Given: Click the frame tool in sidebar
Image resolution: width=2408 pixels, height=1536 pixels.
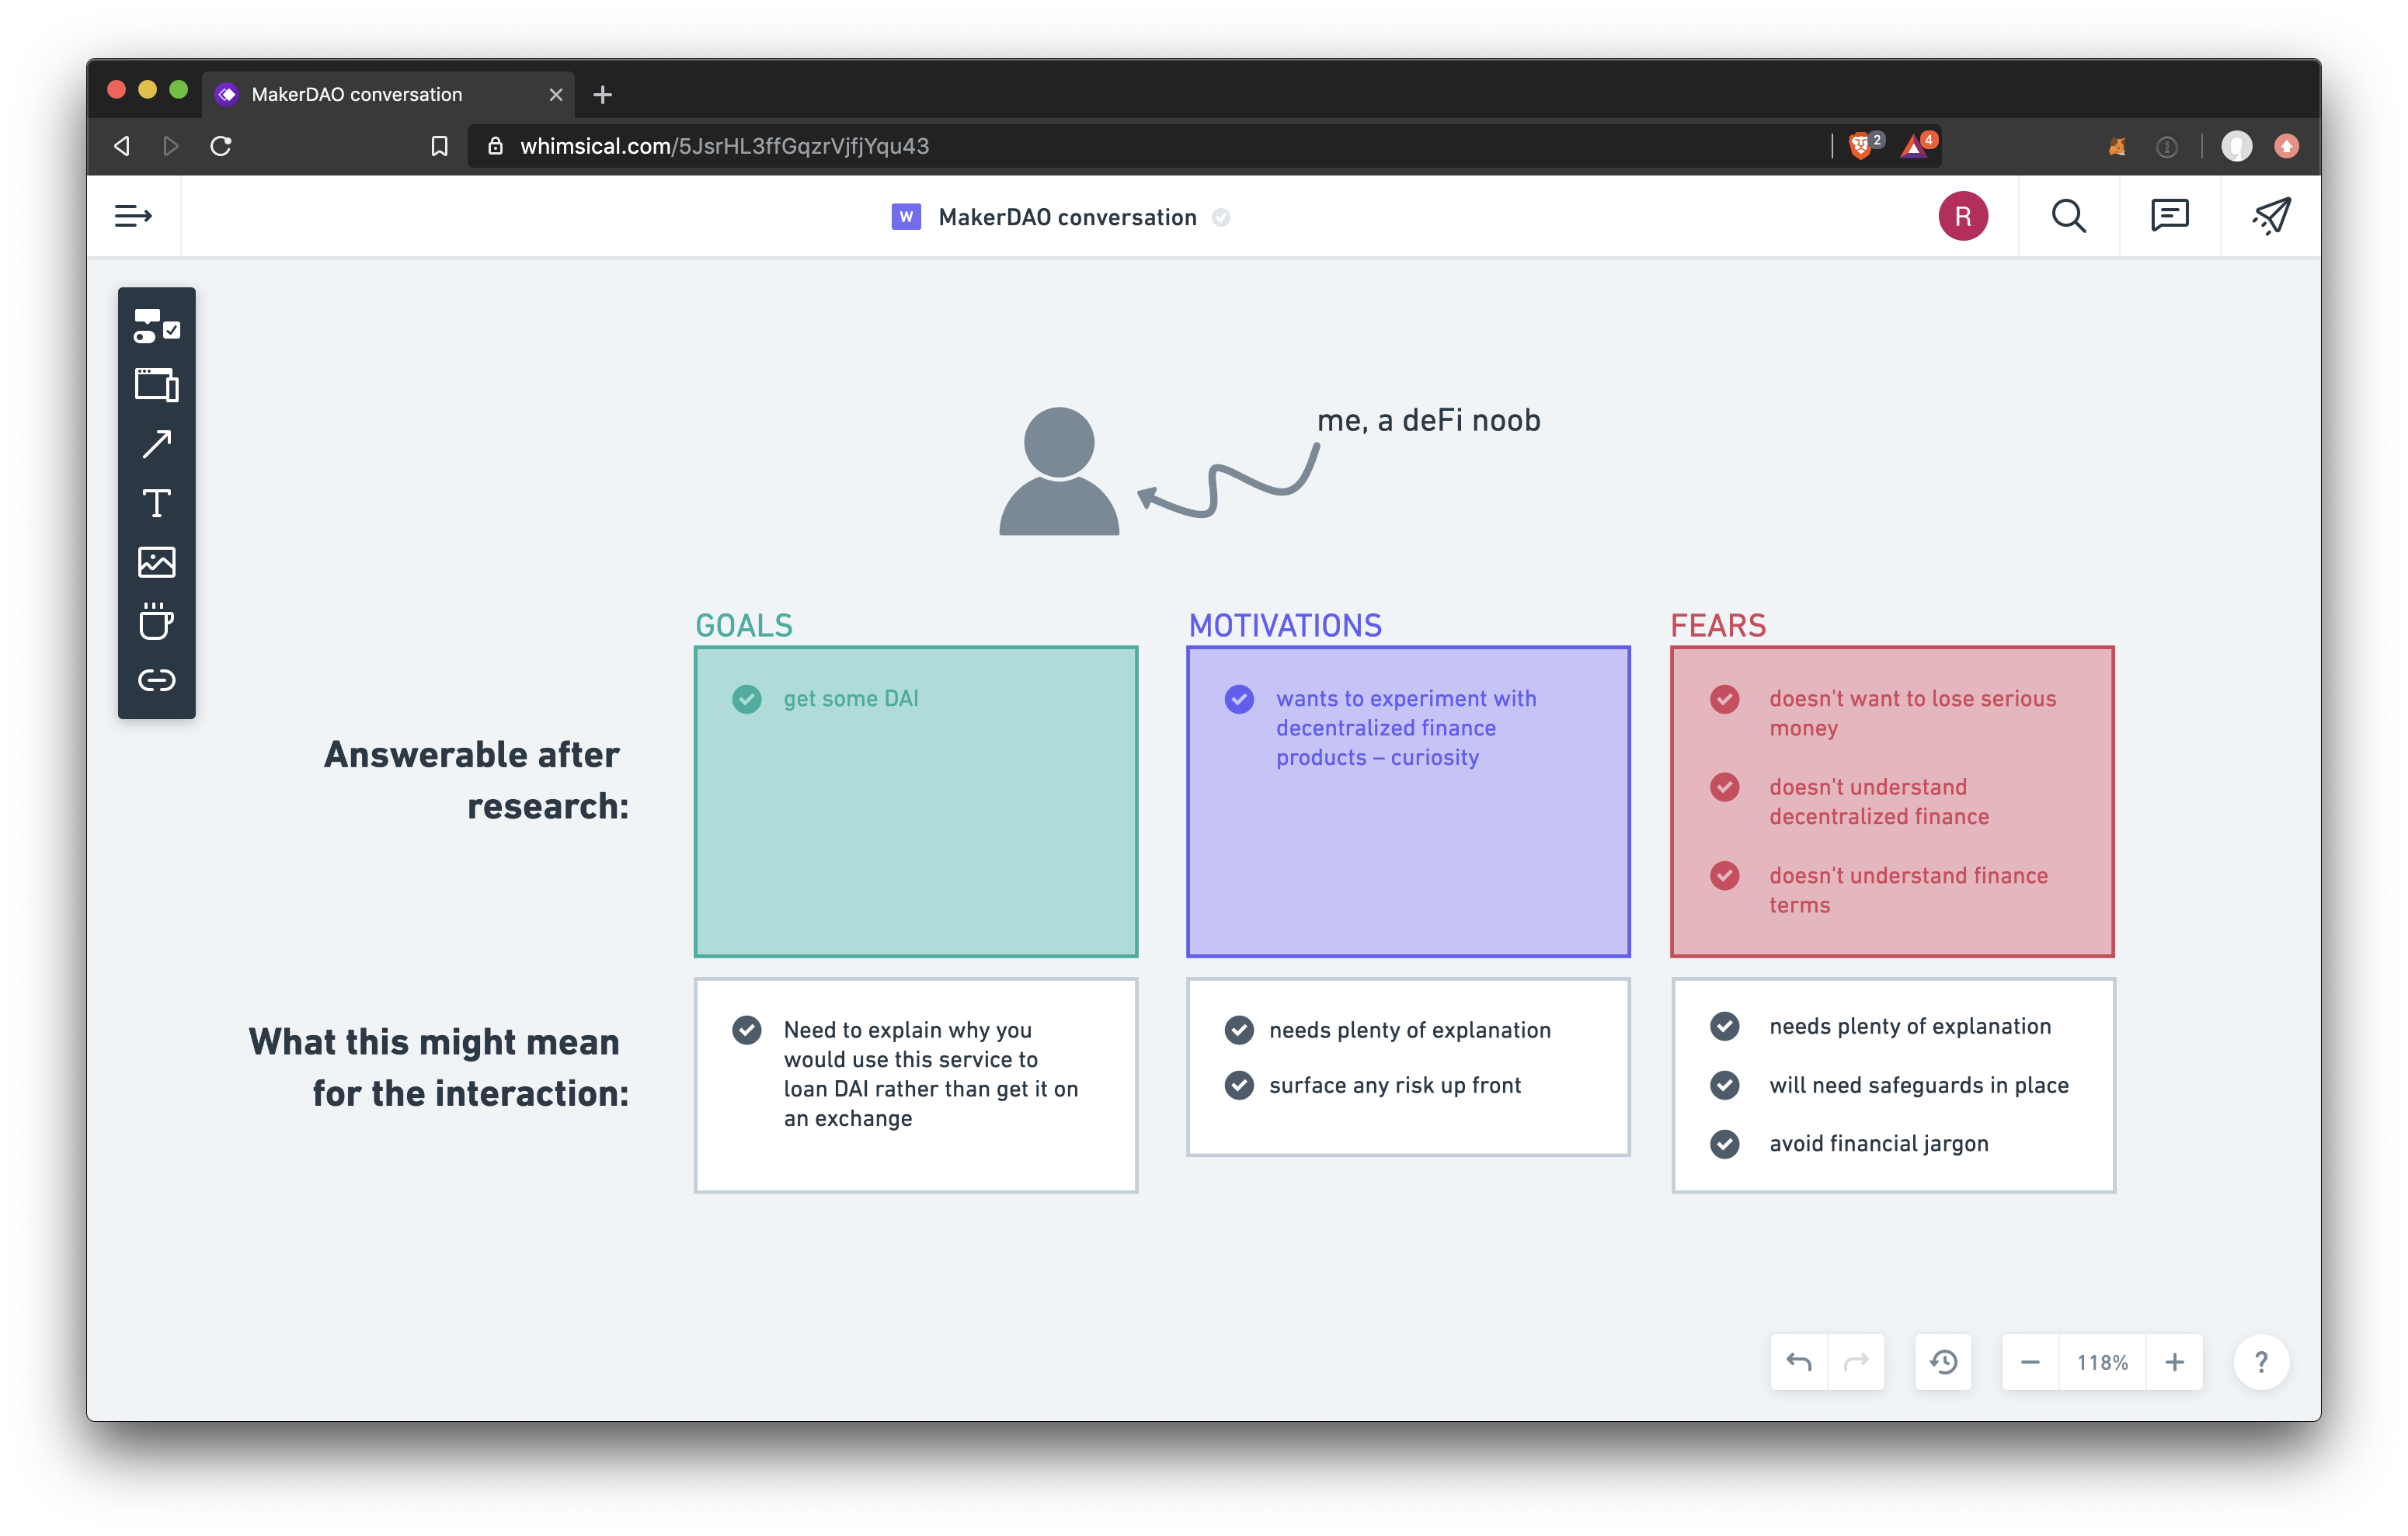Looking at the screenshot, I should (155, 383).
